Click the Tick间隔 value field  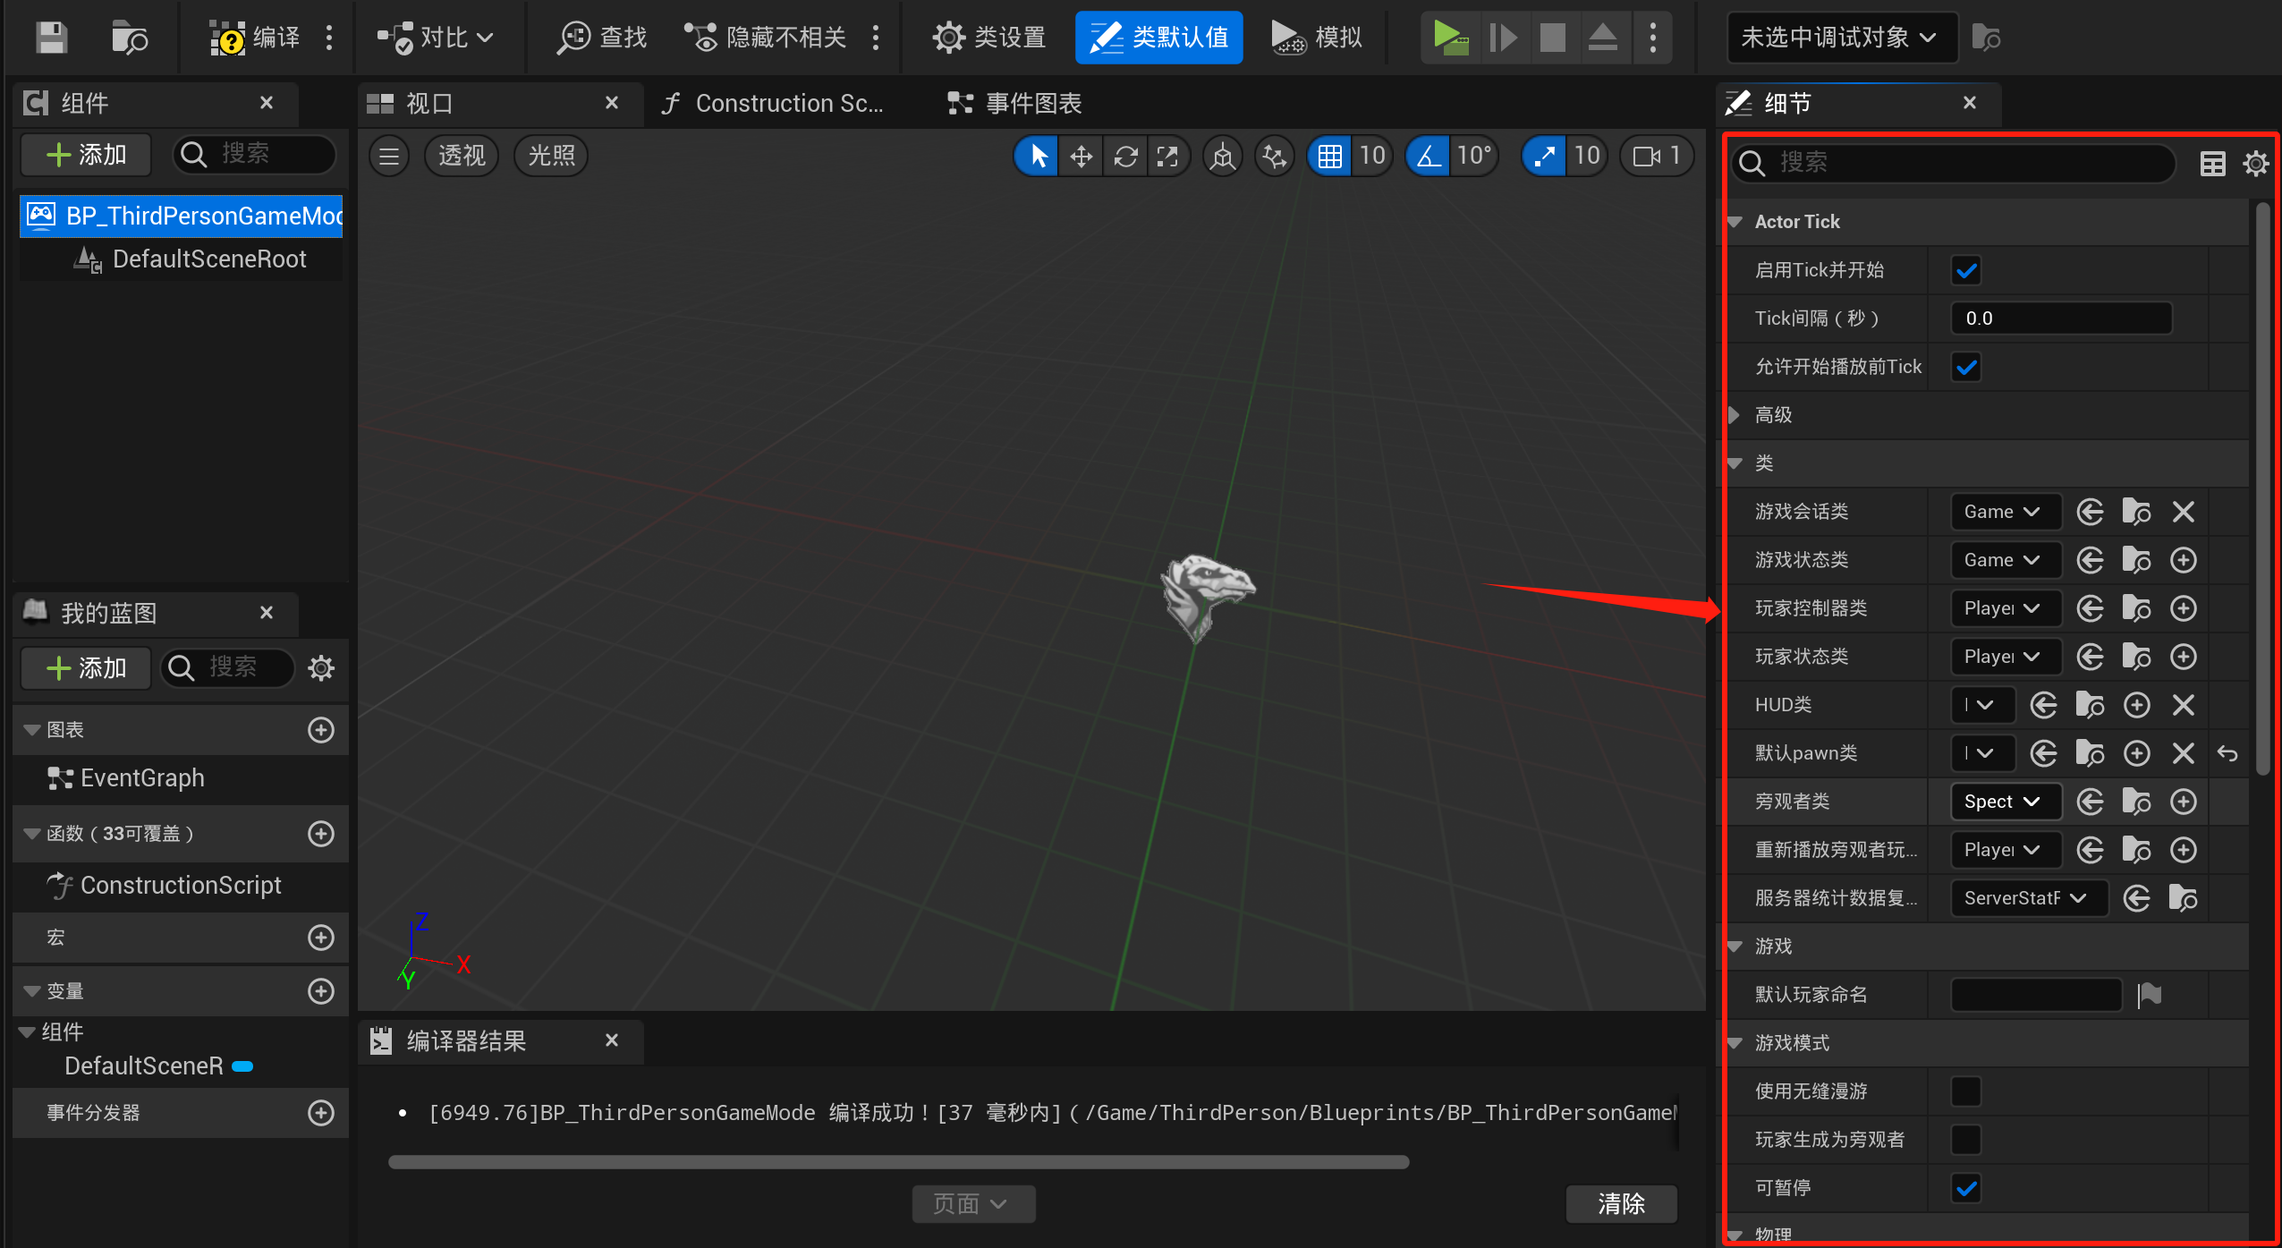tap(2060, 318)
